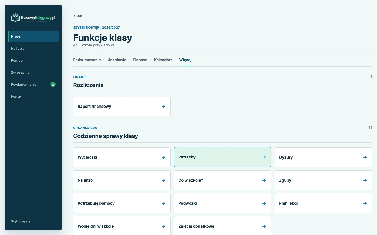Click the ORGANIZACJA section label

tap(85, 128)
